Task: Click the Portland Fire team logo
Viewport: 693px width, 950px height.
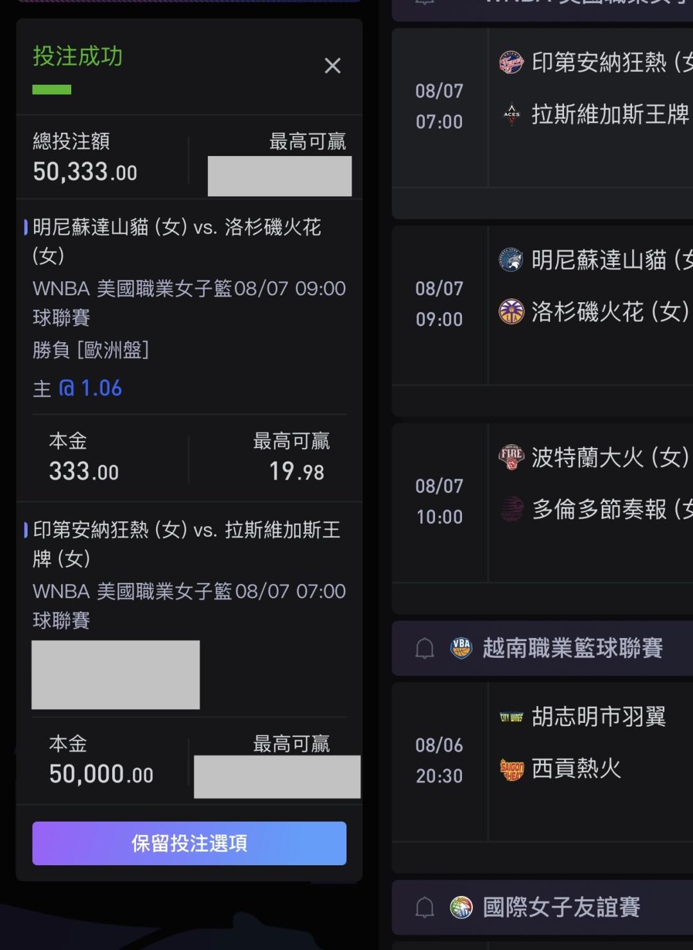Action: pos(511,457)
